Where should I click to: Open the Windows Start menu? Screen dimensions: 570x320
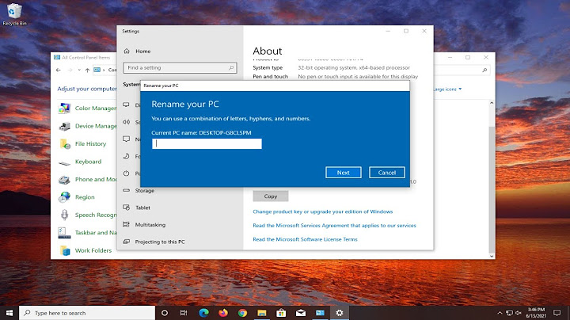pyautogui.click(x=9, y=313)
